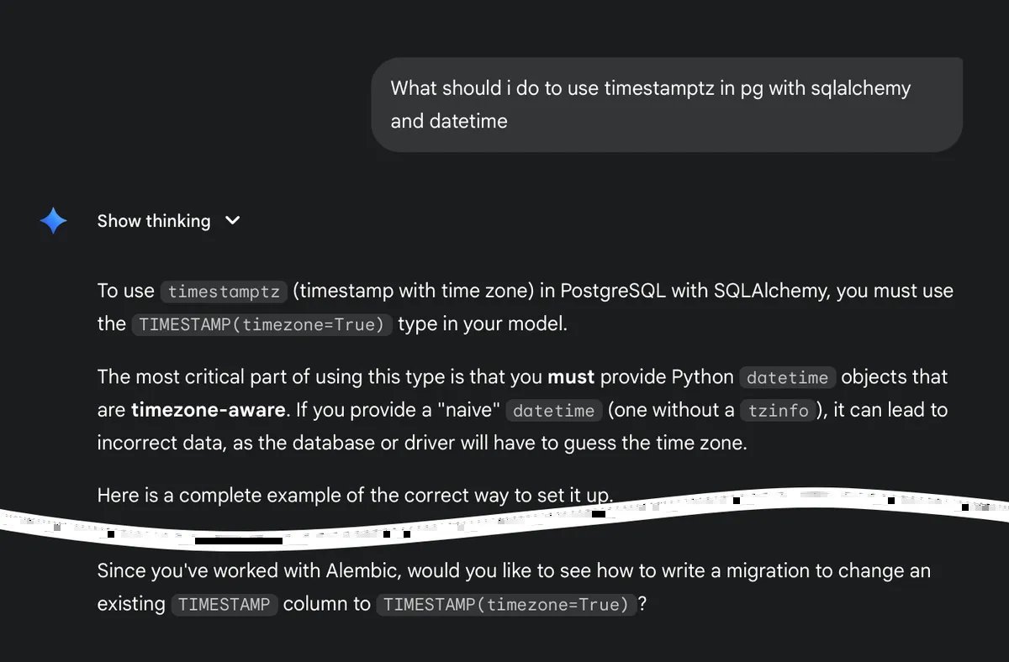
Task: Click the bolded word must in the response
Action: point(571,376)
